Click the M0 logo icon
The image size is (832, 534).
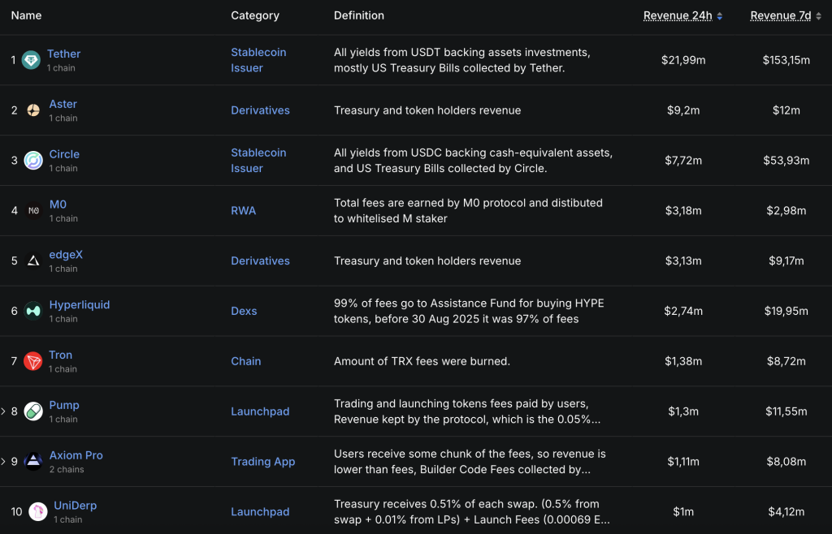click(33, 211)
